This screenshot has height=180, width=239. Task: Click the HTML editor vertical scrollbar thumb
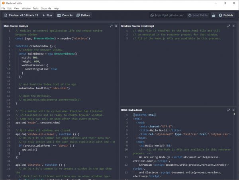pyautogui.click(x=234, y=114)
